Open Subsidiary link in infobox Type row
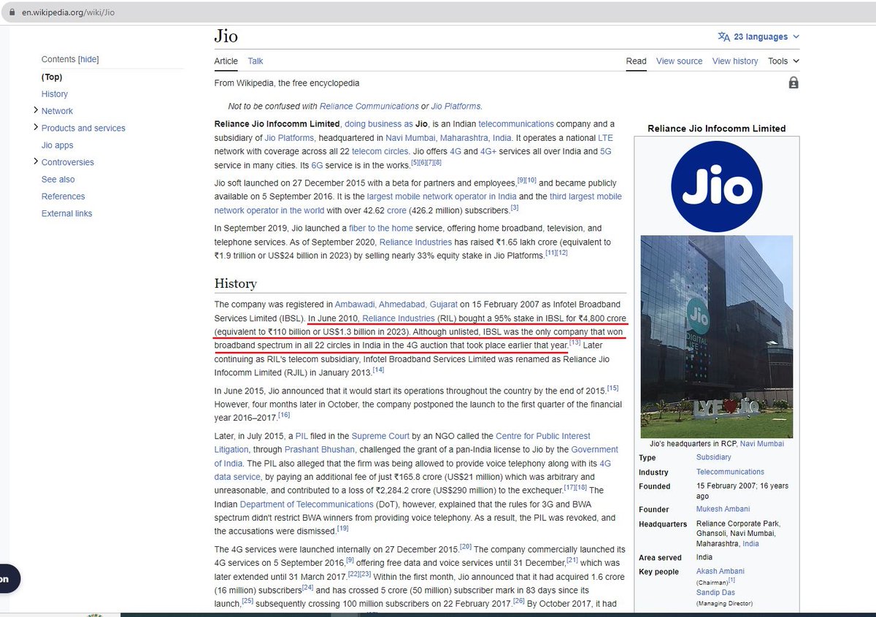Image resolution: width=876 pixels, height=617 pixels. pyautogui.click(x=714, y=458)
